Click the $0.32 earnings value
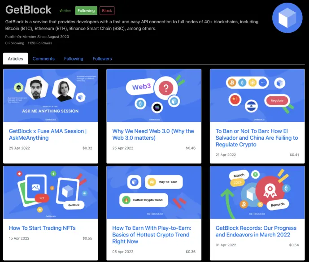The image size is (309, 262). click(87, 148)
